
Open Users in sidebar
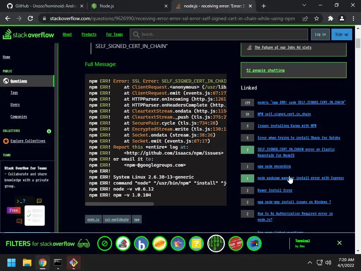click(15, 104)
